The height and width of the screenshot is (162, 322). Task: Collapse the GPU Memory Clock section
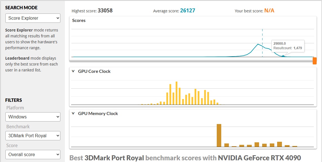73,114
